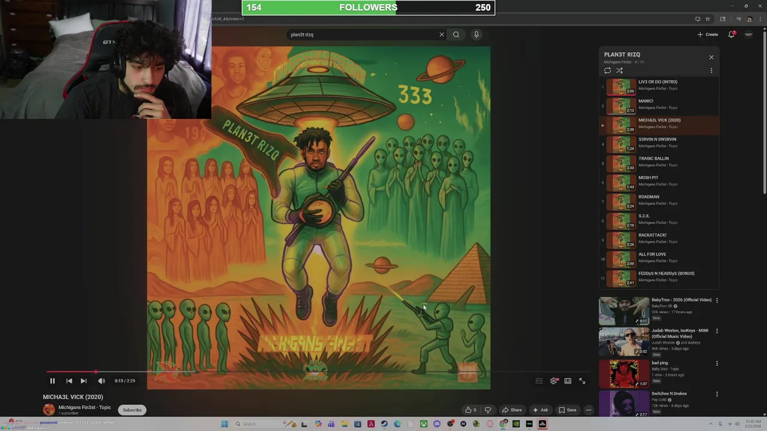
Task: Play ROADMAN from the playlist
Action: 659,202
